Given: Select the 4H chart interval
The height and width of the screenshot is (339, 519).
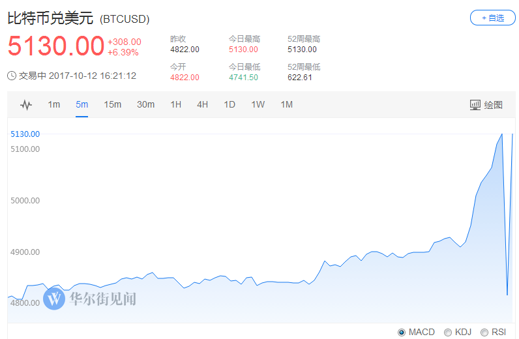Looking at the screenshot, I should click(x=202, y=105).
